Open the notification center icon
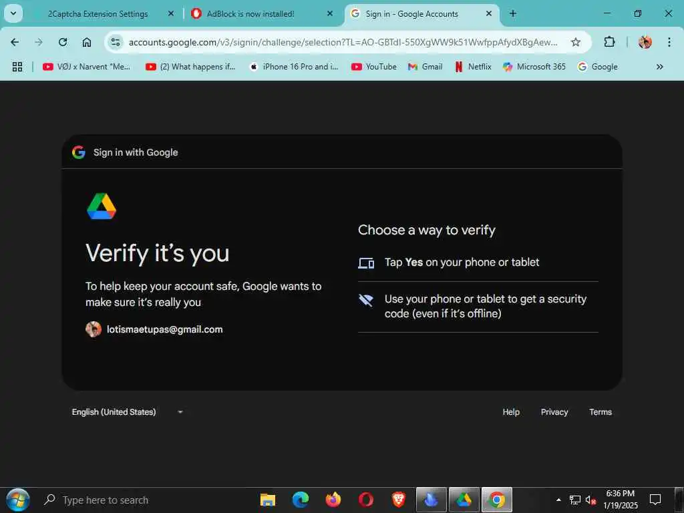 point(655,500)
